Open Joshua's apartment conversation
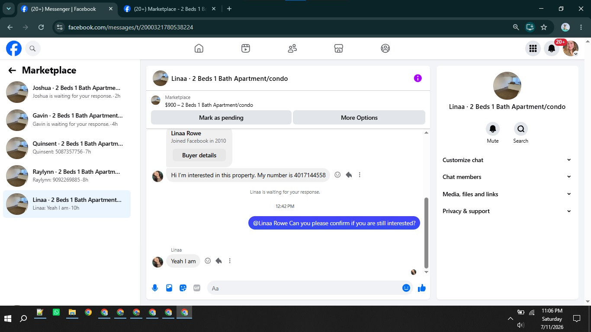The width and height of the screenshot is (591, 332). click(x=67, y=92)
